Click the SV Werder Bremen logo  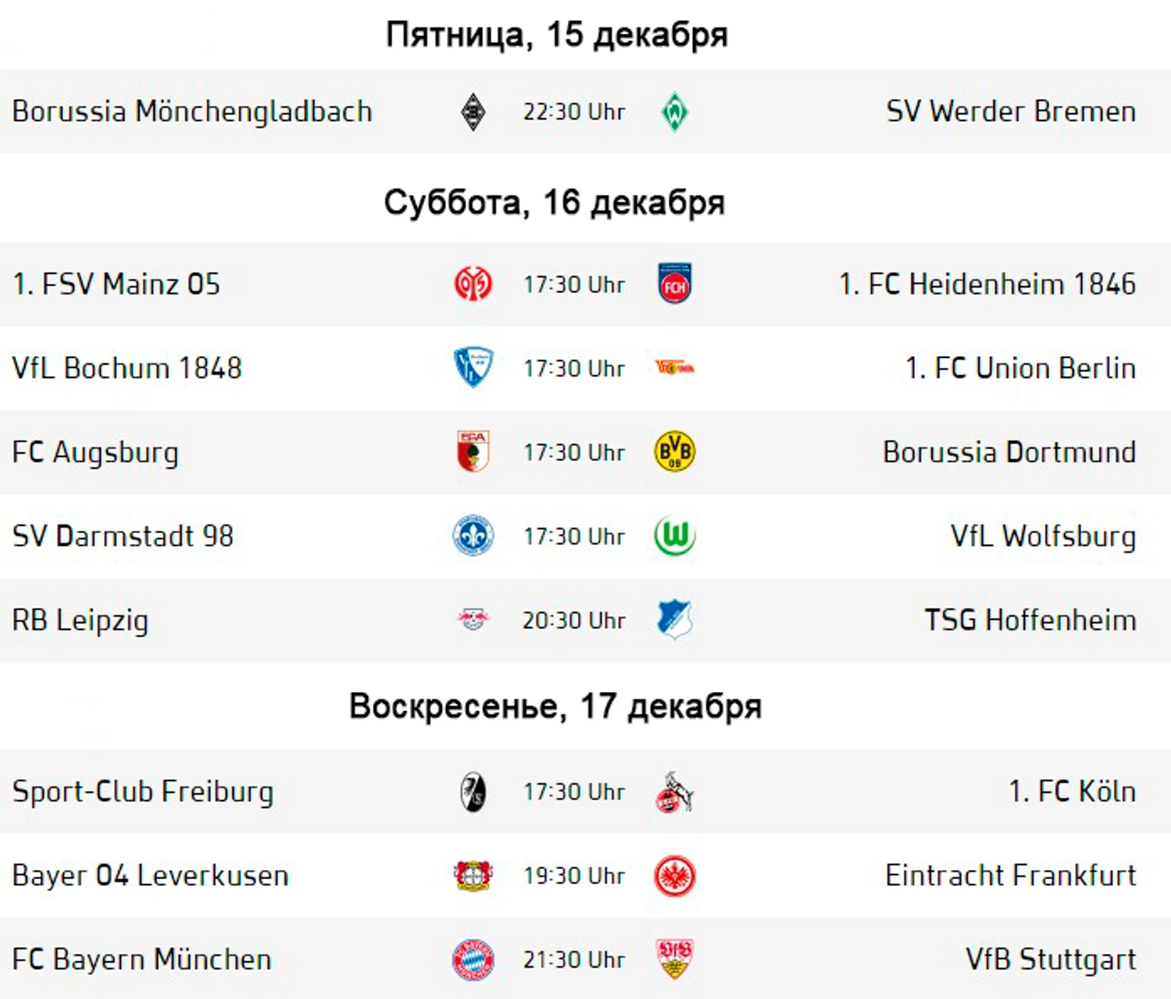click(x=675, y=111)
